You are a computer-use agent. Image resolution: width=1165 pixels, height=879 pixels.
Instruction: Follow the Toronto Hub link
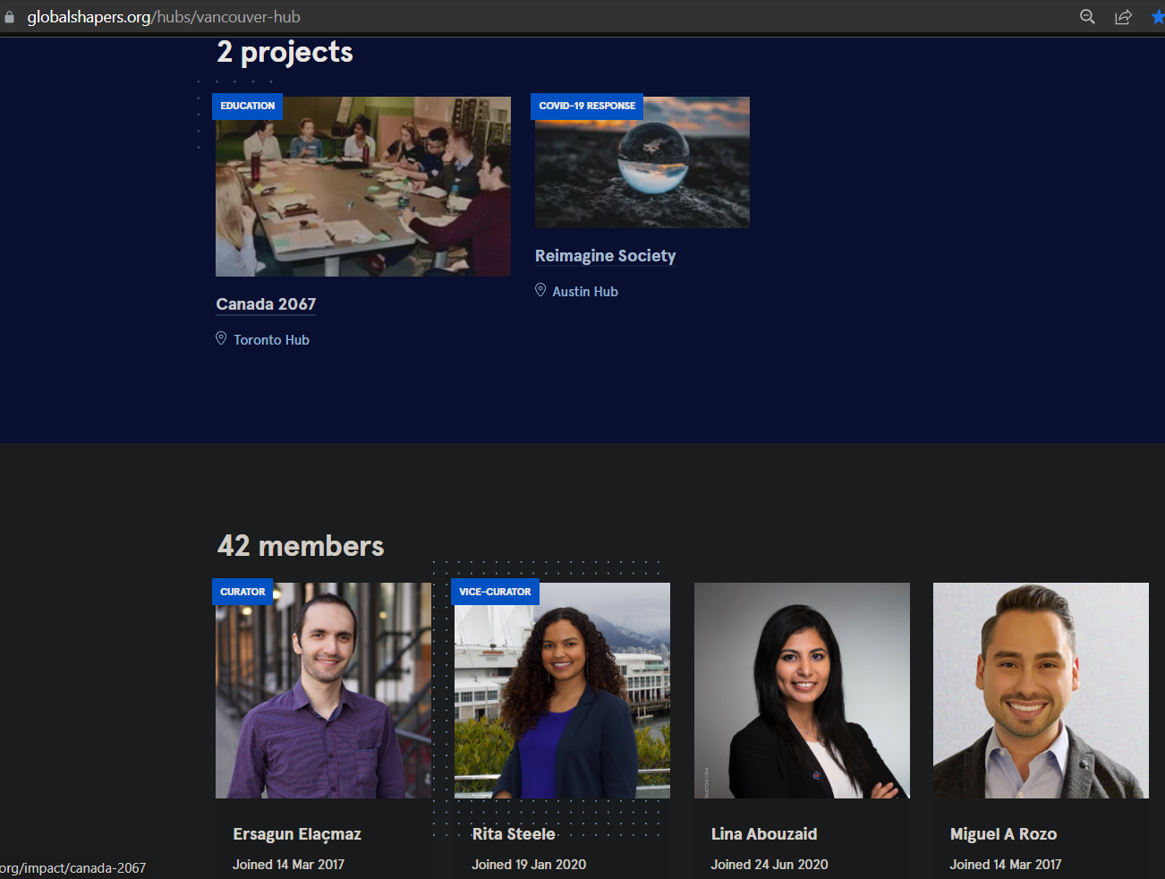coord(271,340)
